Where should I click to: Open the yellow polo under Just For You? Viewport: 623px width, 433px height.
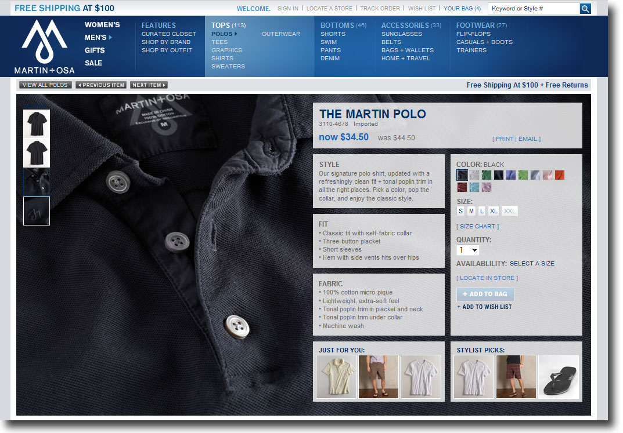pyautogui.click(x=336, y=377)
